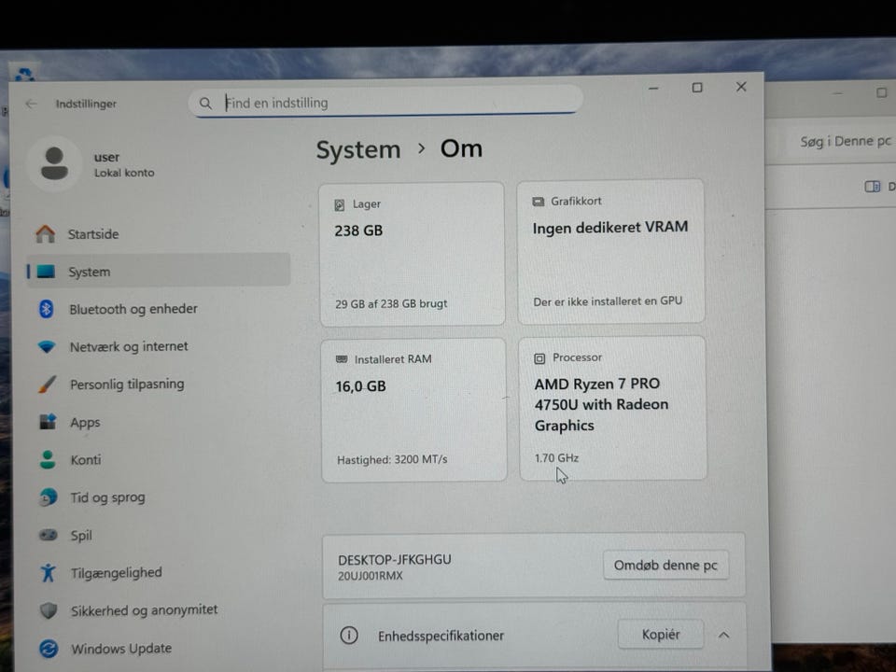
Task: Click the Konti person icon
Action: click(48, 459)
